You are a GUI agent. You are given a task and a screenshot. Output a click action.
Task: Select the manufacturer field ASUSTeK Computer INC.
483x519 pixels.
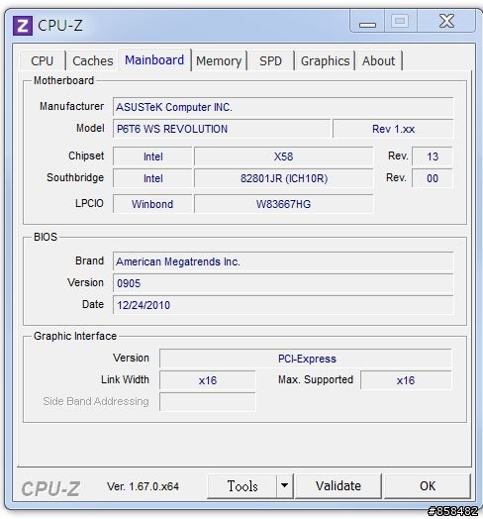[283, 107]
